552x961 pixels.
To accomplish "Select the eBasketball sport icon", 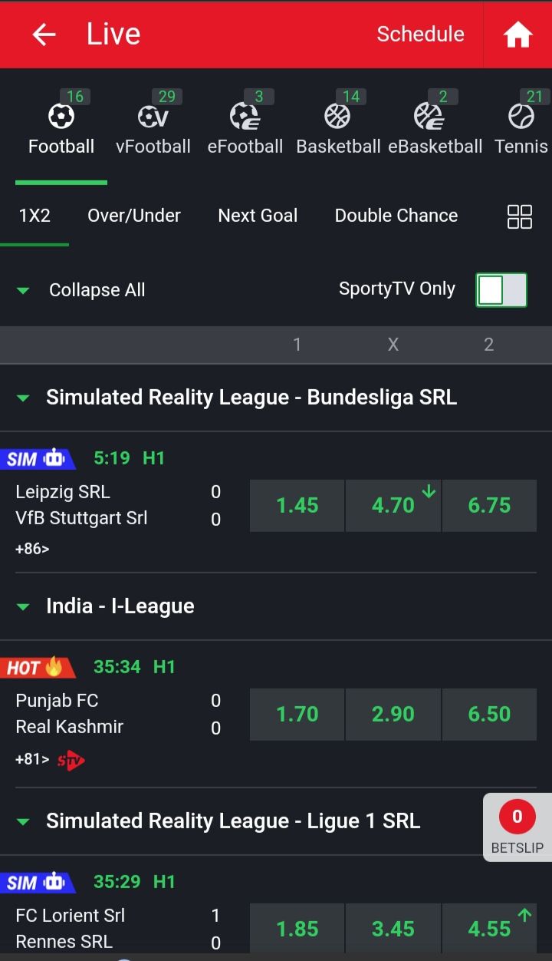I will pos(429,117).
